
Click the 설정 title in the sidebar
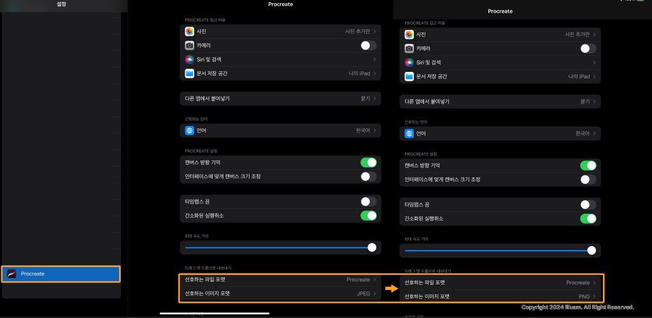click(62, 4)
